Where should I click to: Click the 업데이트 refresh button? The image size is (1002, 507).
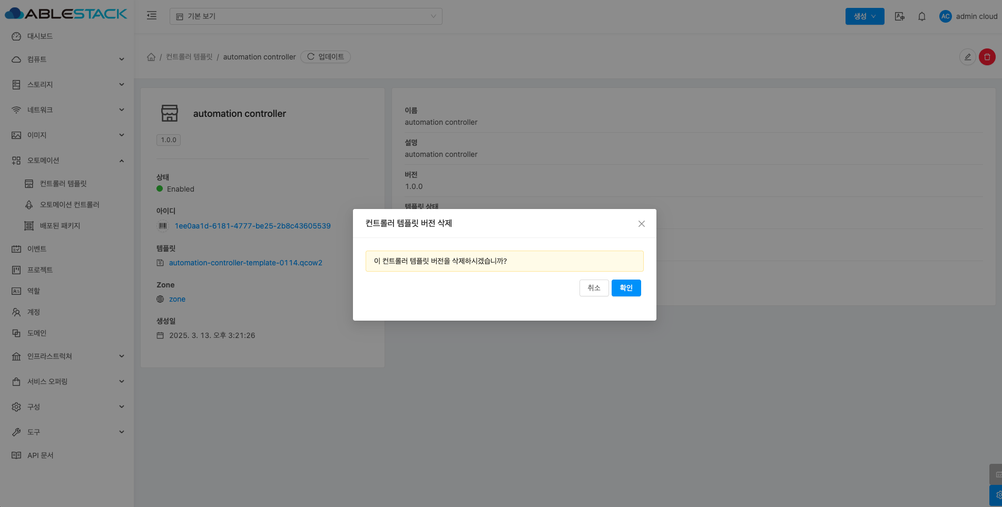click(x=326, y=57)
